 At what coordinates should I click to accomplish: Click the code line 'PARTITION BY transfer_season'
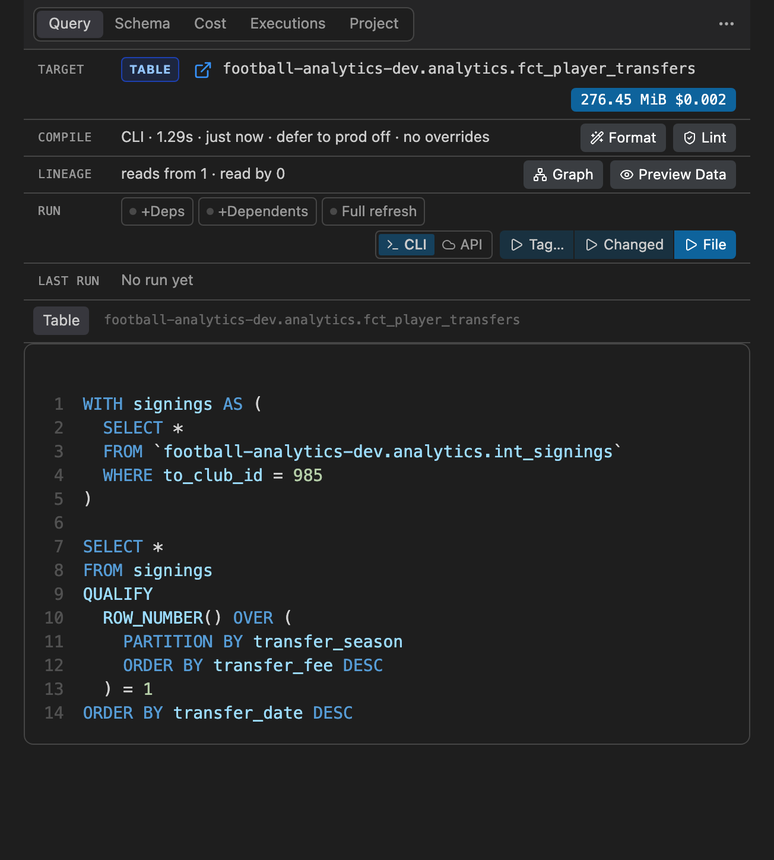tap(263, 641)
